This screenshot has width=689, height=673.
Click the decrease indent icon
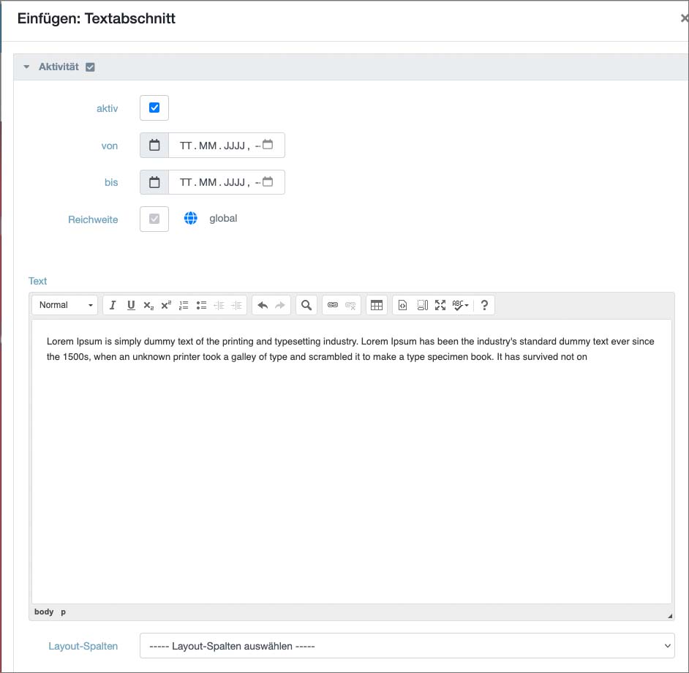pos(219,305)
